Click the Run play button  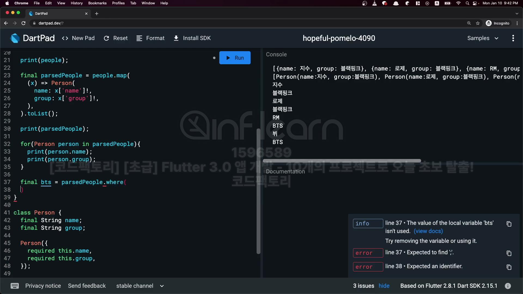point(235,58)
